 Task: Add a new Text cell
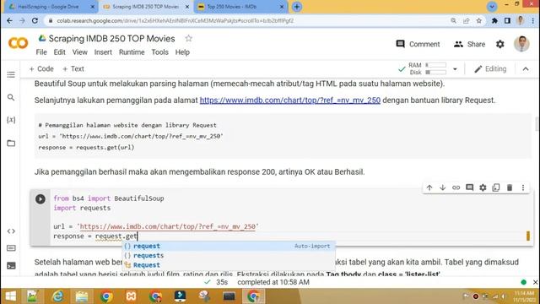click(73, 69)
